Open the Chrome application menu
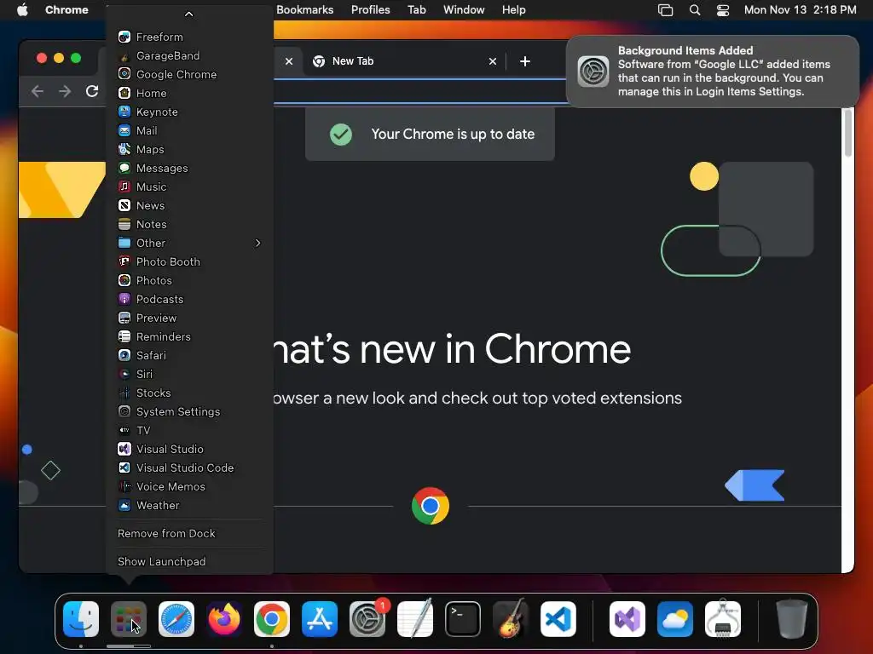873x654 pixels. (66, 10)
